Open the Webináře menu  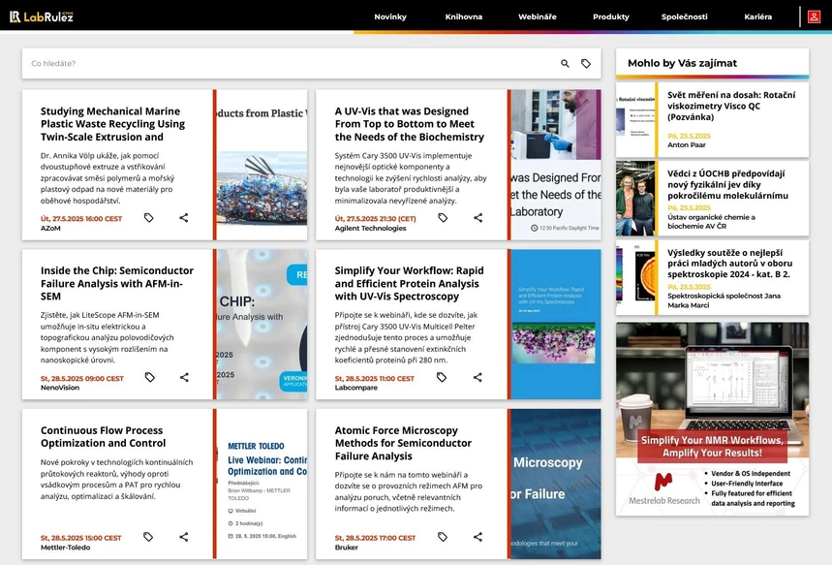[x=538, y=16]
